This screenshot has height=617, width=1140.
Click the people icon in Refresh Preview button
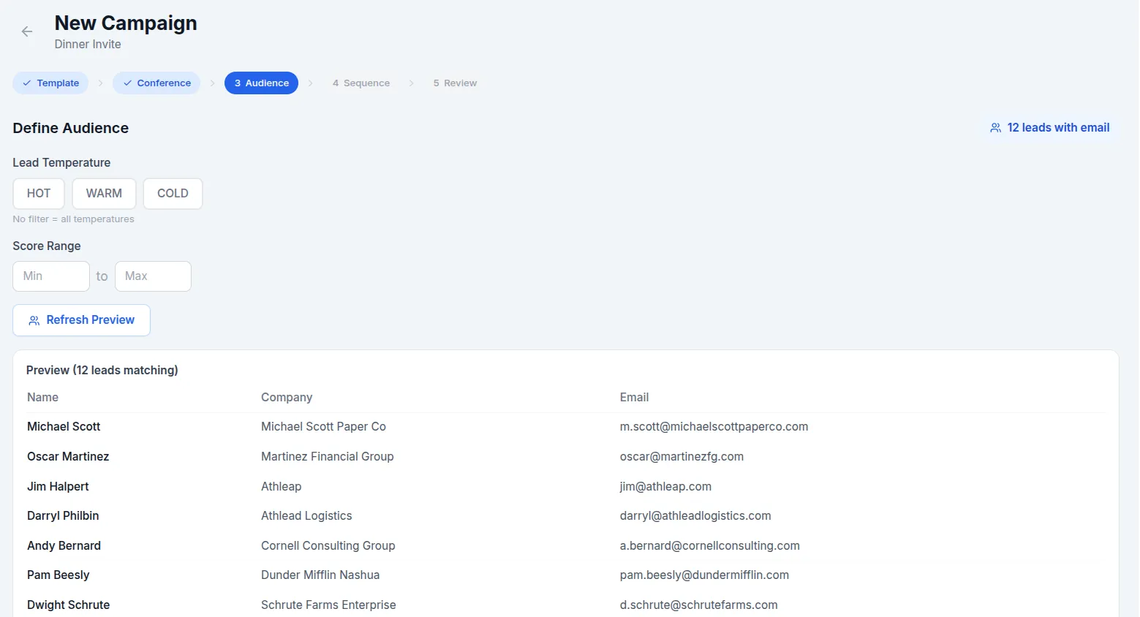[x=34, y=320]
